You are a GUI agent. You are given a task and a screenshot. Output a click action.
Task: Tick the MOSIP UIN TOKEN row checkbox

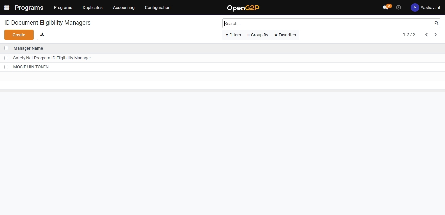[6, 67]
